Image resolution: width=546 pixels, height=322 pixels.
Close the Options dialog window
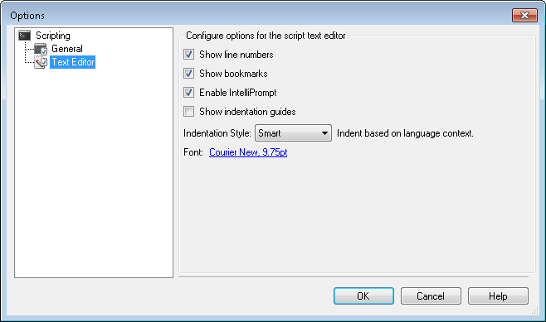coord(524,15)
